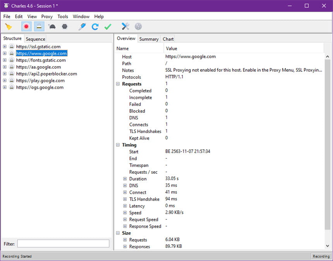Expand the ogs.google.com tree node
Screen dimensions: 333x261
[x=5, y=87]
